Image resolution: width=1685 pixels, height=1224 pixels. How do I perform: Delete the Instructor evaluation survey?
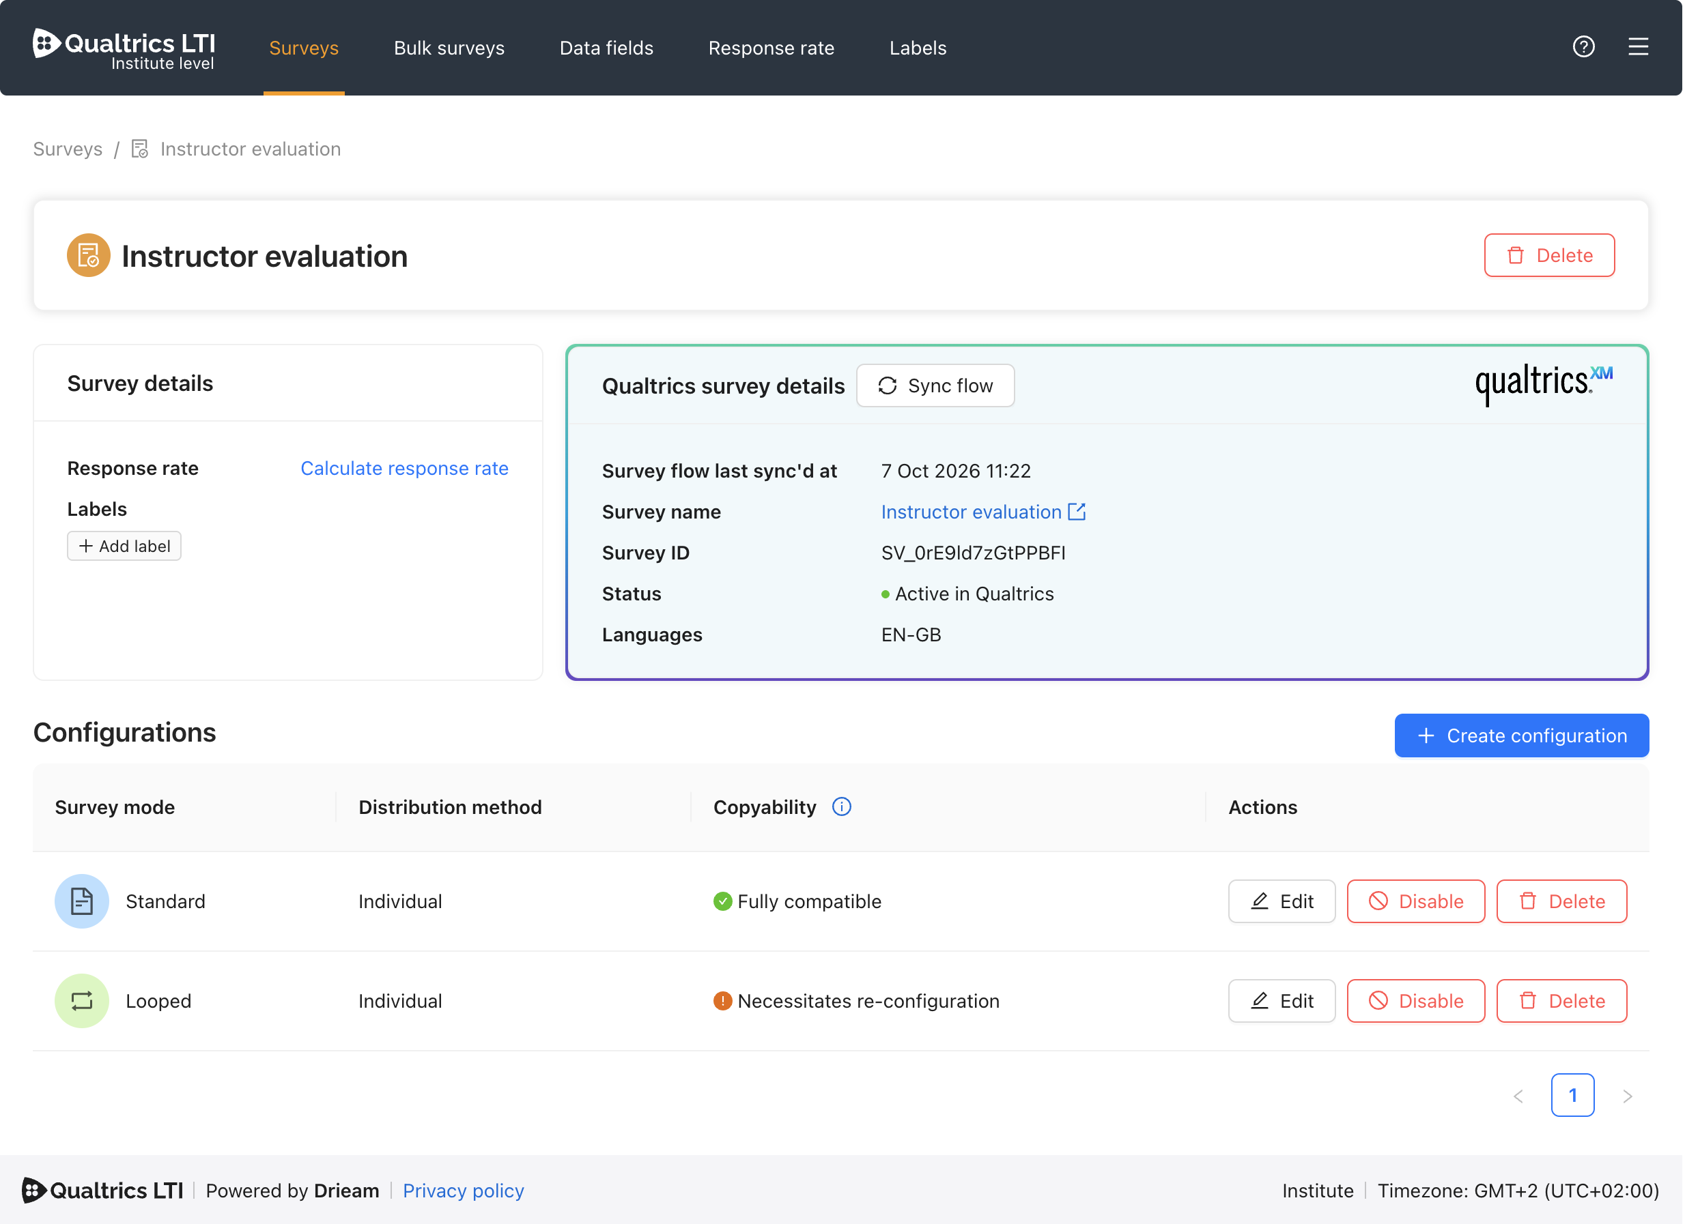[1549, 255]
